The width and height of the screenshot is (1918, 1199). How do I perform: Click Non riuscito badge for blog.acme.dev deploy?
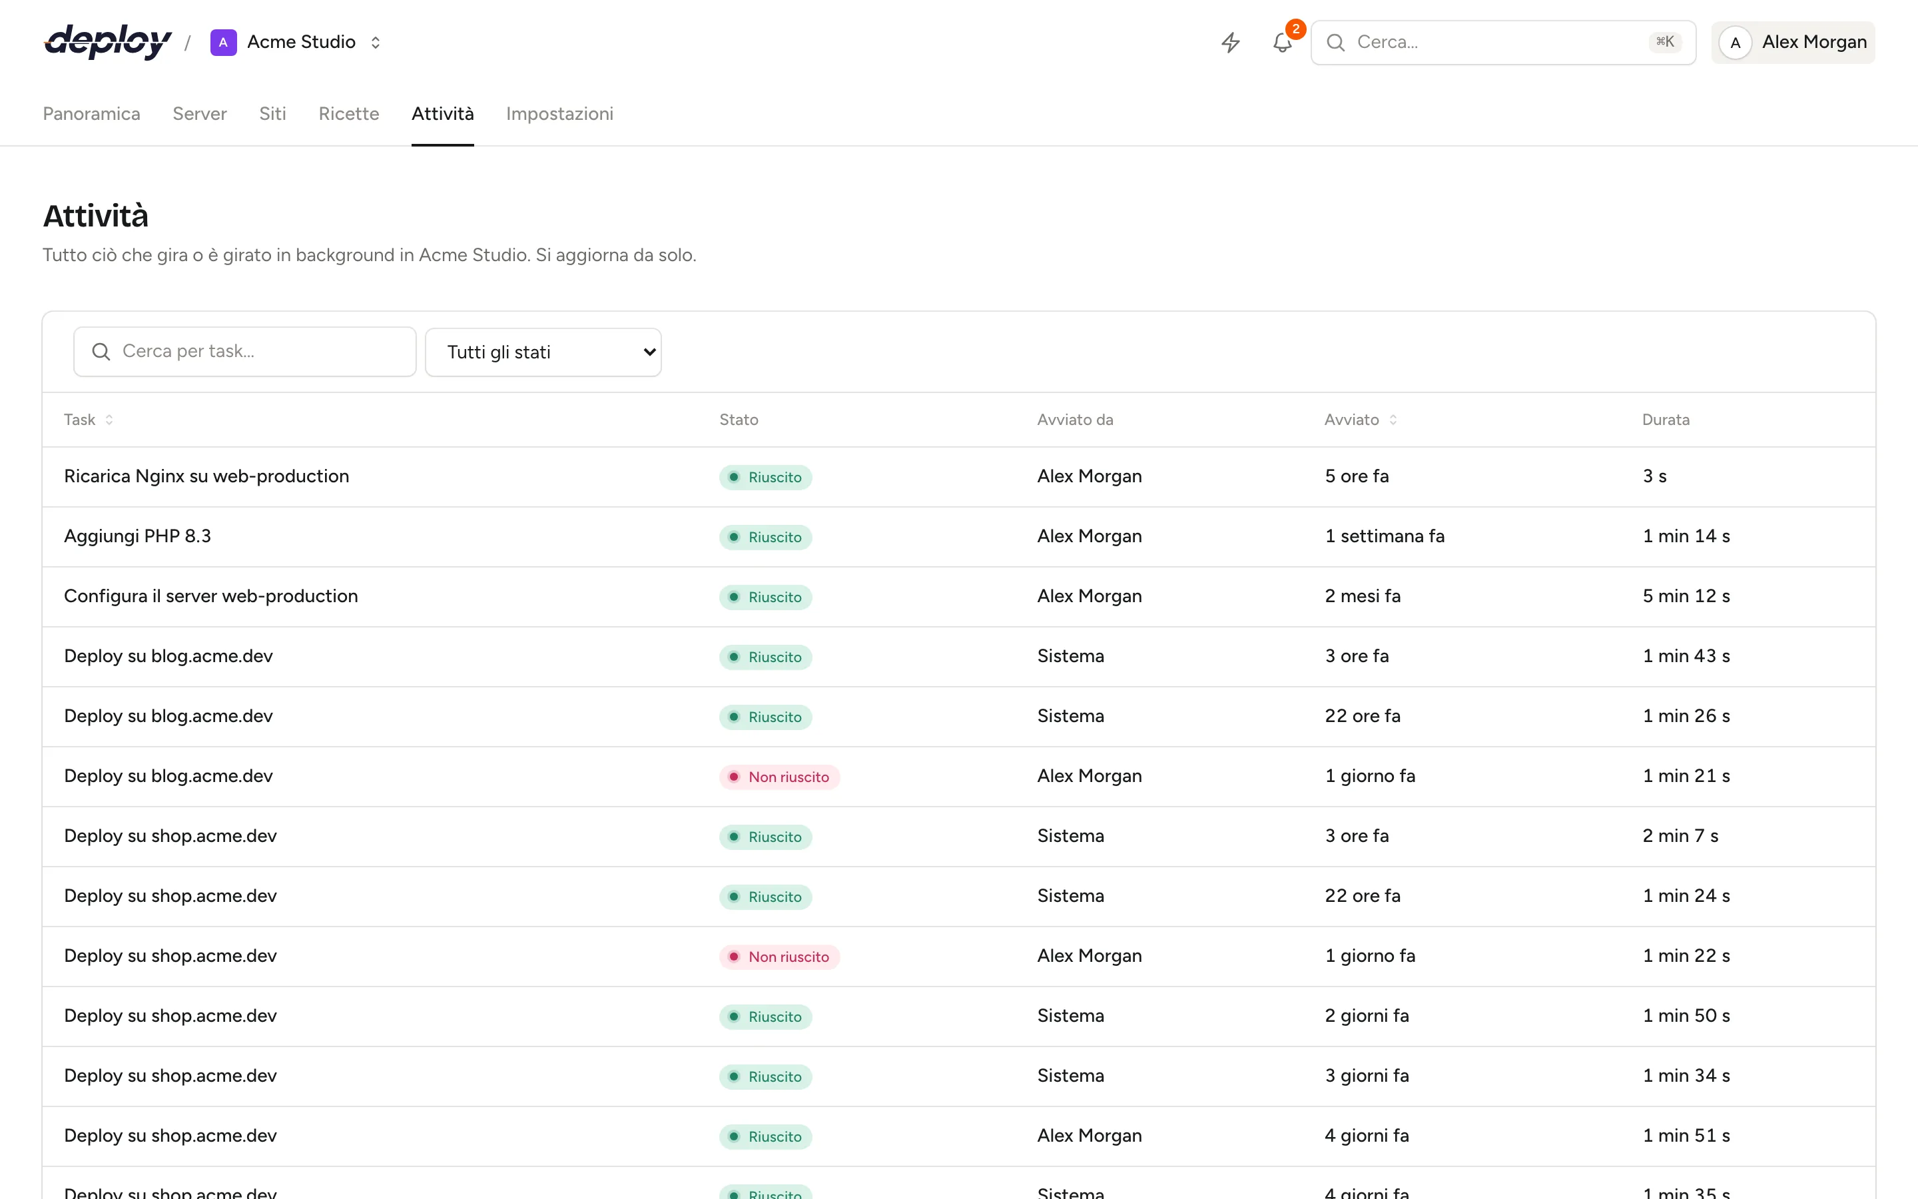(779, 777)
